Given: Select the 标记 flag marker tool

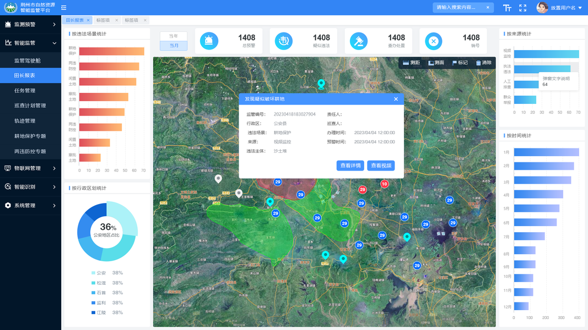Looking at the screenshot, I should pyautogui.click(x=460, y=63).
